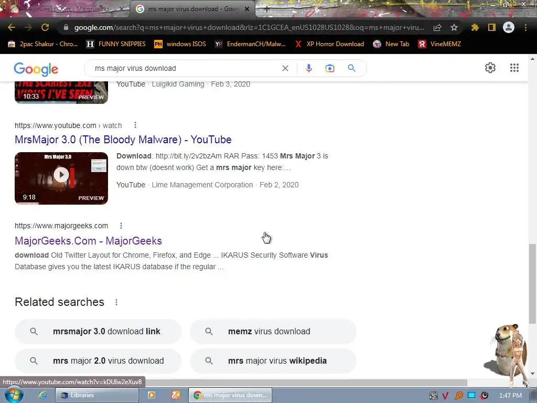Screen dimensions: 537x403
Task: Search memz virus download suggestion
Action: [273, 332]
